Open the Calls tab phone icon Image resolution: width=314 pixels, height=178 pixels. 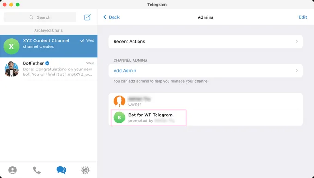coord(36,170)
